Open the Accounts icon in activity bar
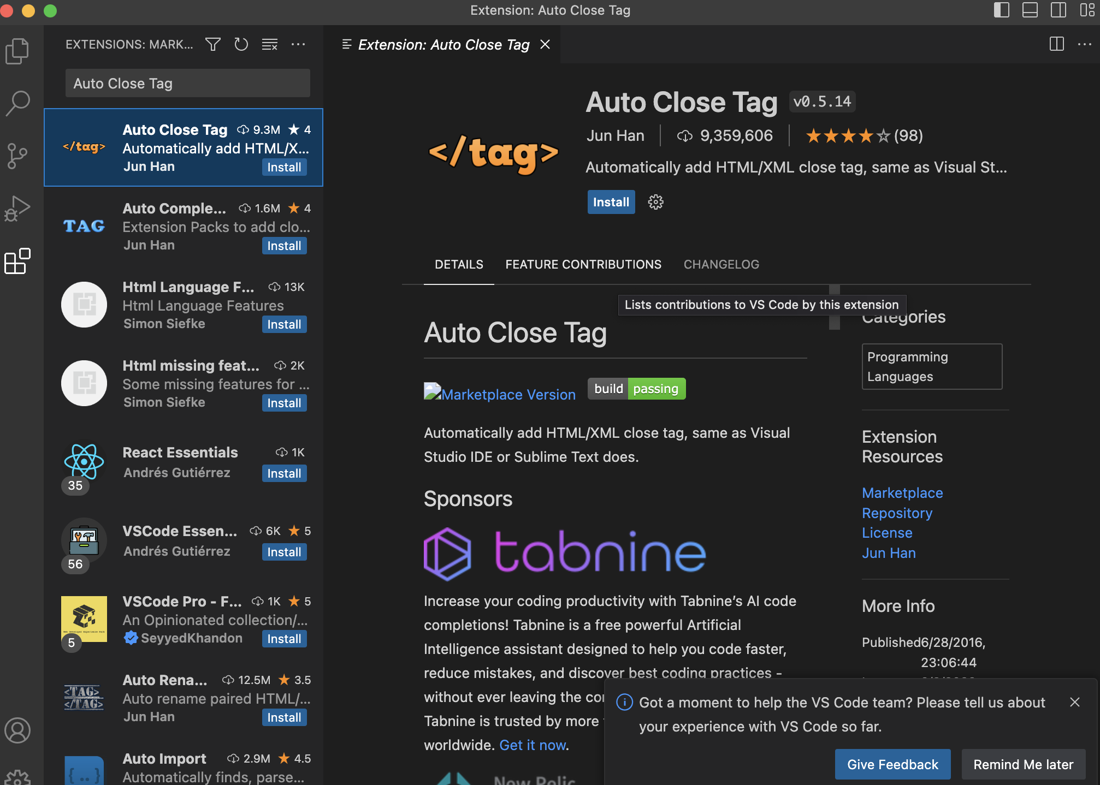This screenshot has height=785, width=1100. 17,730
